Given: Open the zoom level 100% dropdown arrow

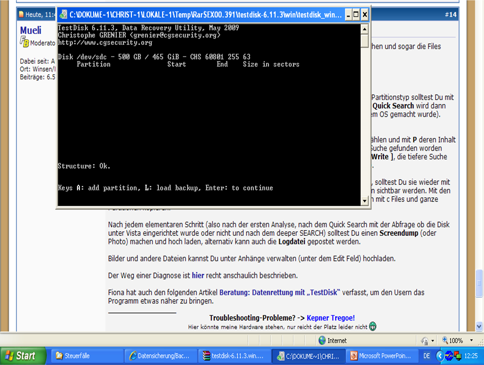Looking at the screenshot, I should coord(471,340).
